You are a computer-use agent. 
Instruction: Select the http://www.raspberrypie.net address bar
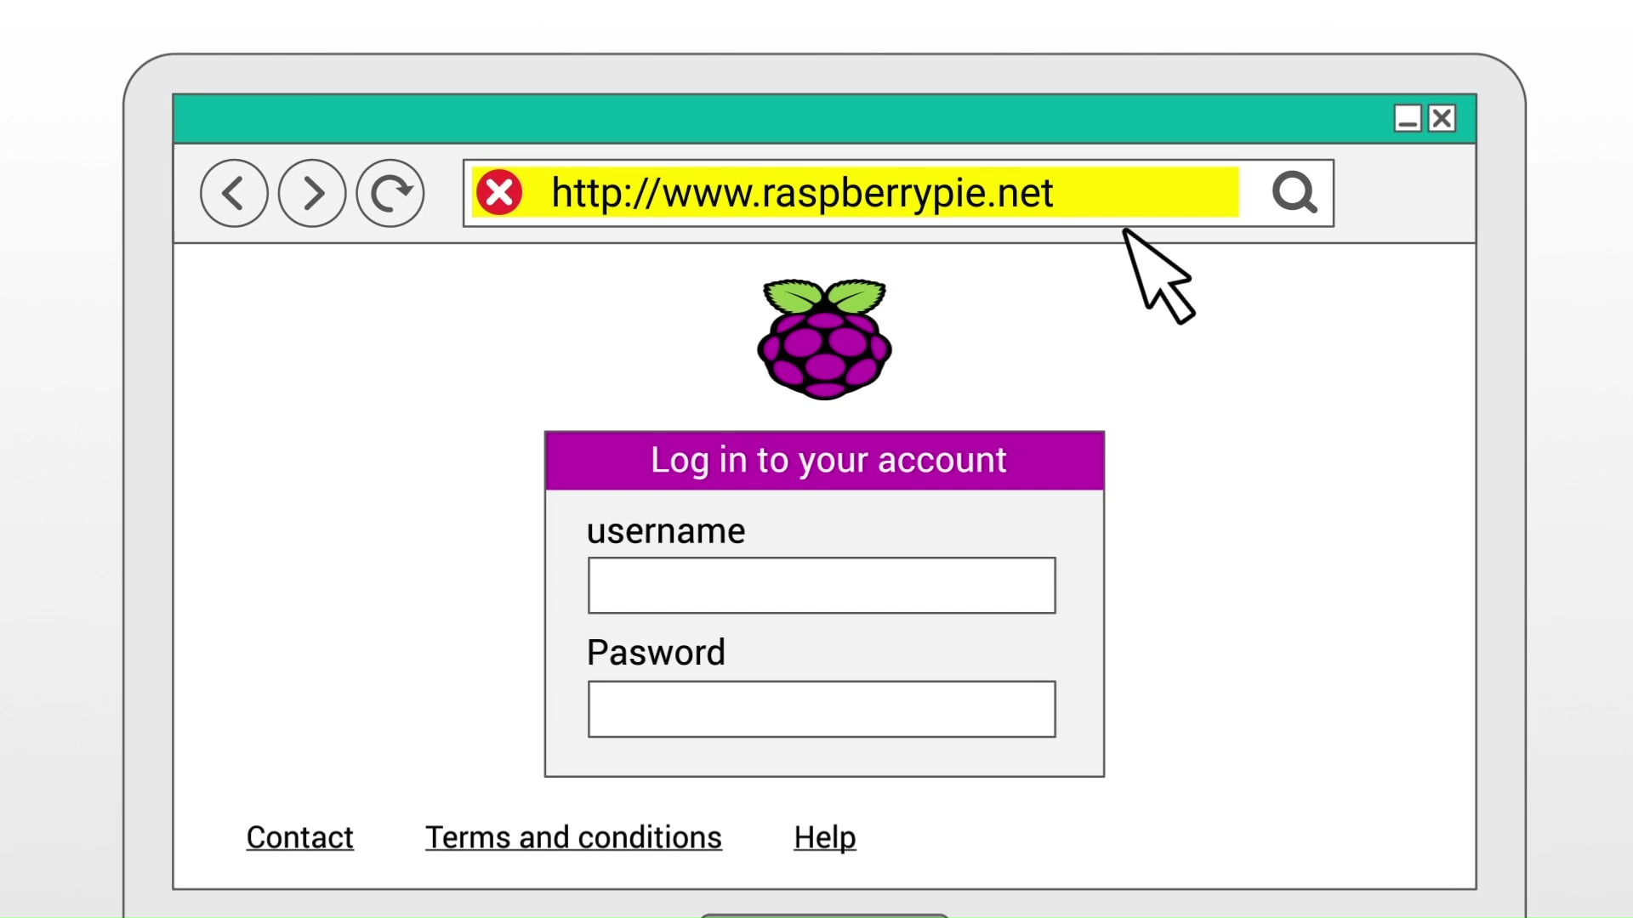pos(898,193)
